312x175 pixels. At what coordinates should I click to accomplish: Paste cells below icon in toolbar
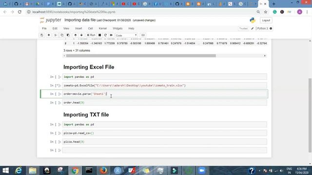(68, 35)
